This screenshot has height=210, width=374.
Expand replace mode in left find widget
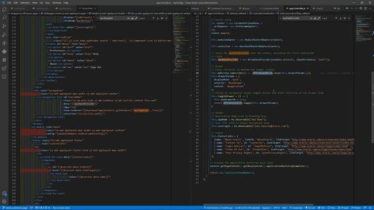pos(98,18)
